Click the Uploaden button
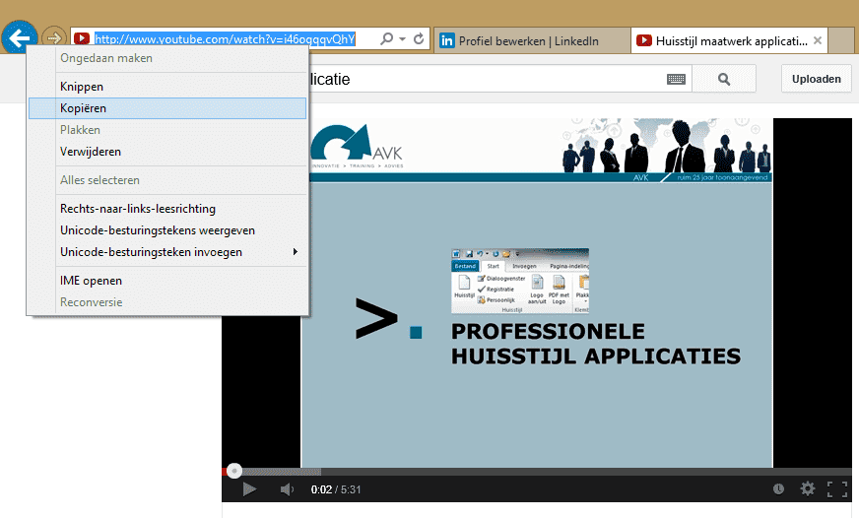This screenshot has height=518, width=859. (x=816, y=79)
